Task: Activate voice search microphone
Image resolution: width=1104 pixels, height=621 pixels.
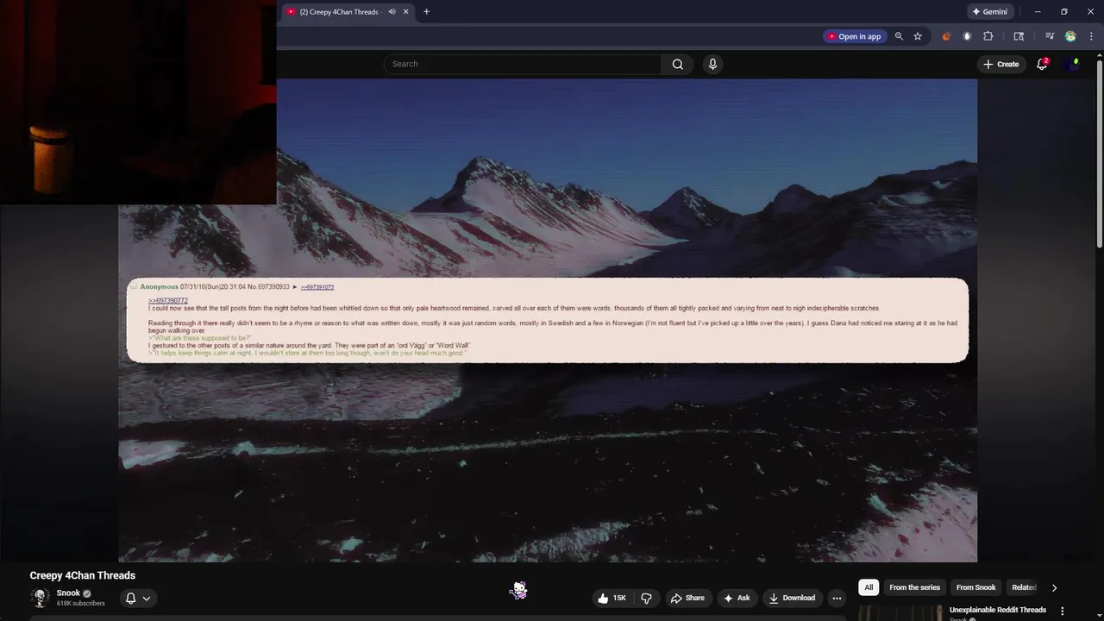Action: 712,64
